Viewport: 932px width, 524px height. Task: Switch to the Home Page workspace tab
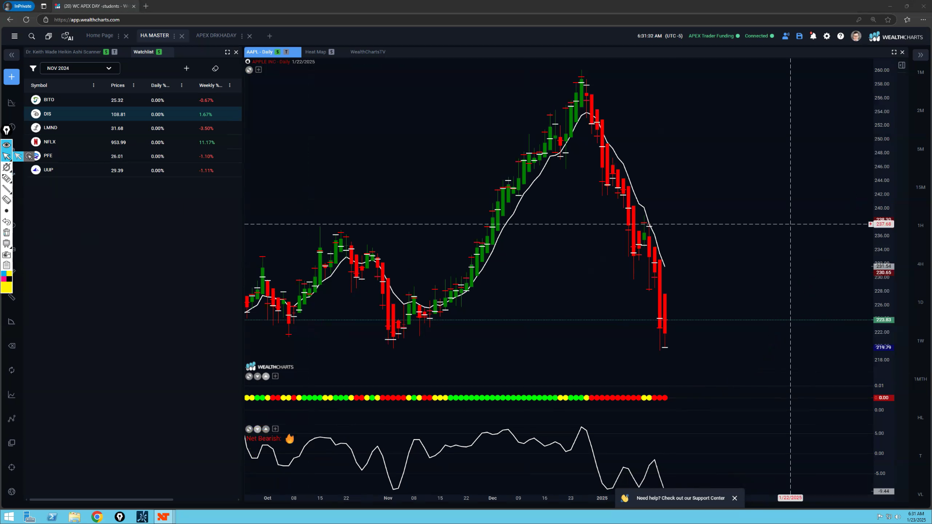coord(100,35)
